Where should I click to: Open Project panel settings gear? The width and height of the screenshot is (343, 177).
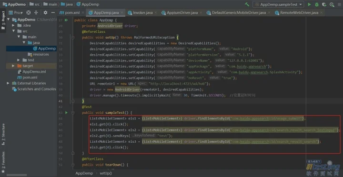coord(45,13)
